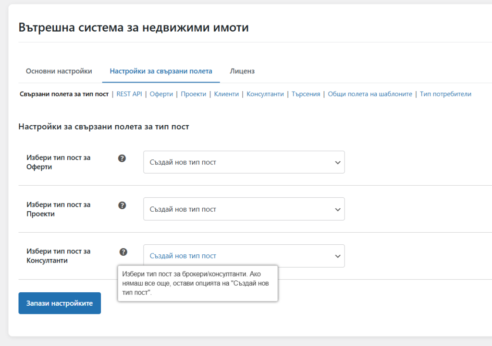Open Общи полета на шаблоните link

pyautogui.click(x=370, y=94)
